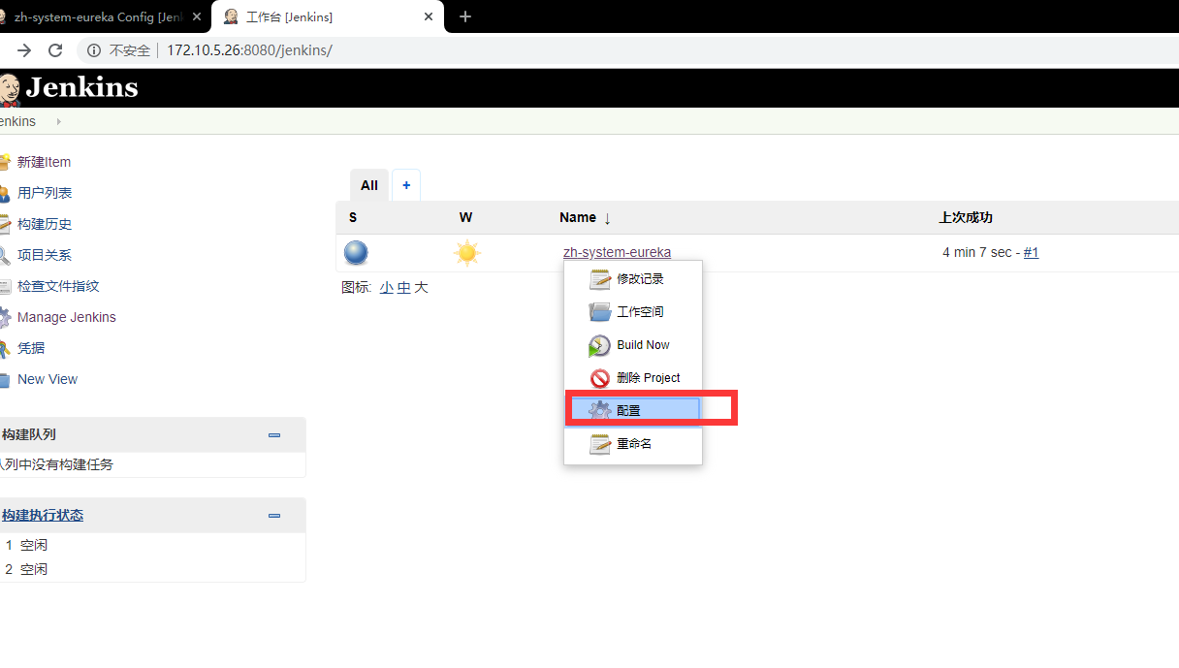The height and width of the screenshot is (668, 1179).
Task: Click the 重命名 notepad icon in context menu
Action: [x=600, y=444]
